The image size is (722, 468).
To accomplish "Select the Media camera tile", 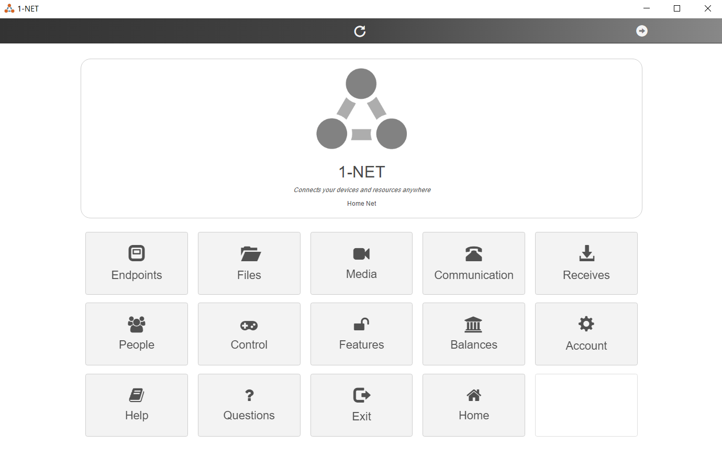I will point(361,263).
